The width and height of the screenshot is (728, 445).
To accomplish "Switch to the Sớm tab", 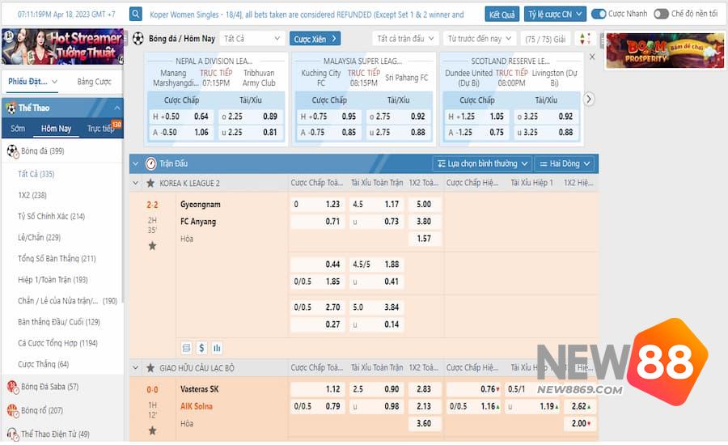I will pyautogui.click(x=18, y=128).
